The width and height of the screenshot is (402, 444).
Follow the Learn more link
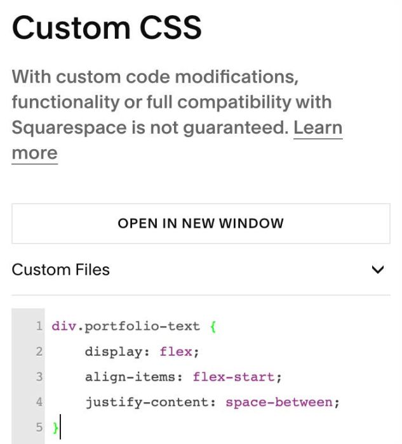coord(318,127)
